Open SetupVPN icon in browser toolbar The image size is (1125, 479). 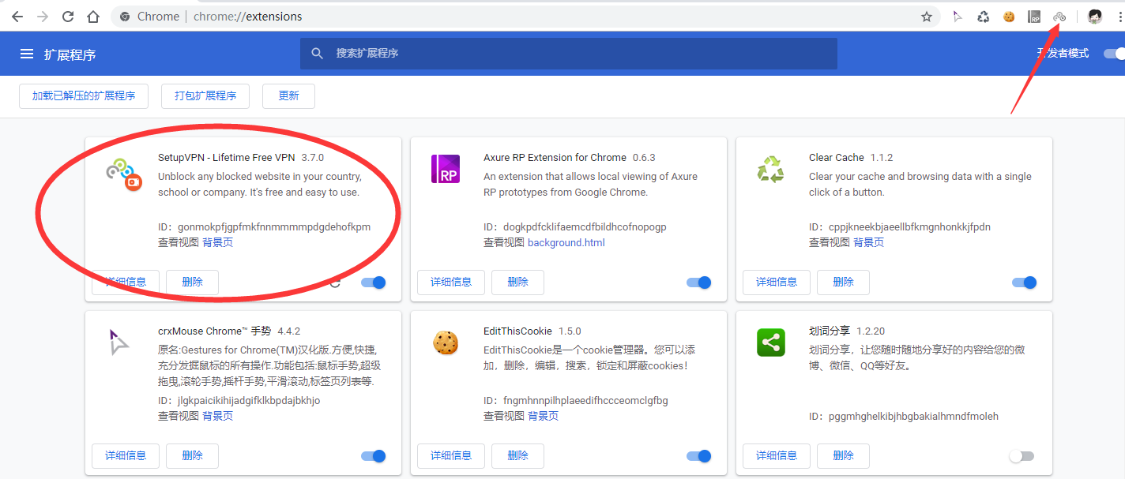point(1059,17)
